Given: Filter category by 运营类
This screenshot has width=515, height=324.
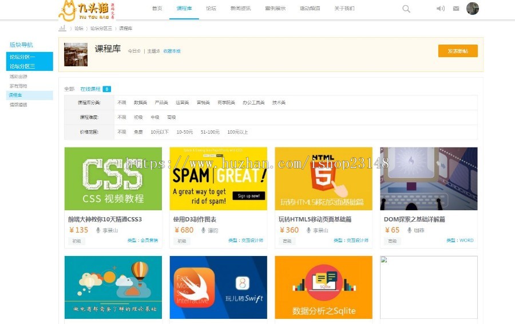Looking at the screenshot, I should pos(183,103).
